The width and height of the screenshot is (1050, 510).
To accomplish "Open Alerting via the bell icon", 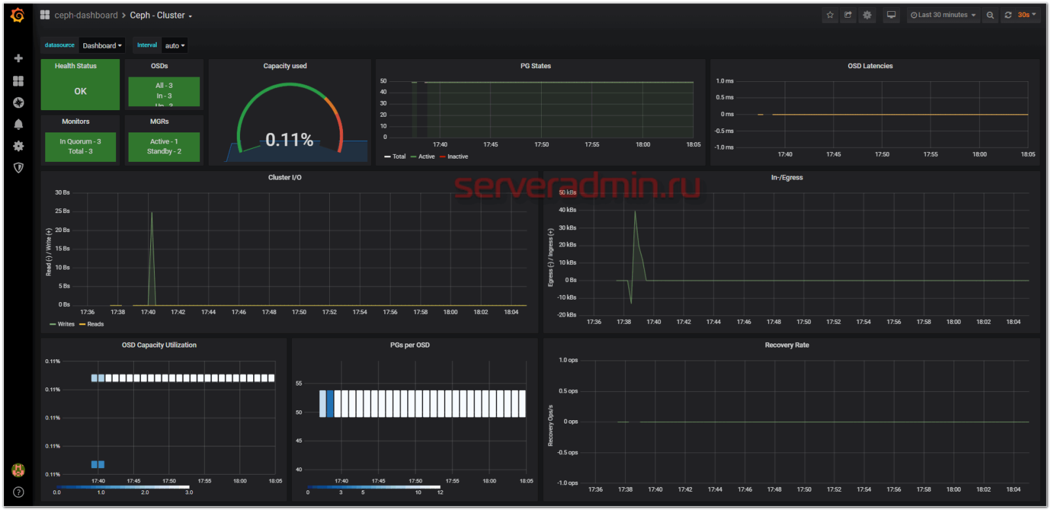I will [18, 125].
